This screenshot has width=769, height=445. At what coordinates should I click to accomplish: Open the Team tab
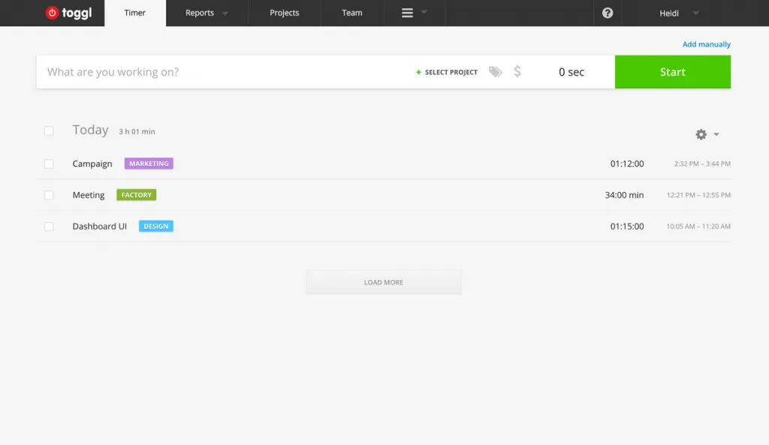coord(352,14)
